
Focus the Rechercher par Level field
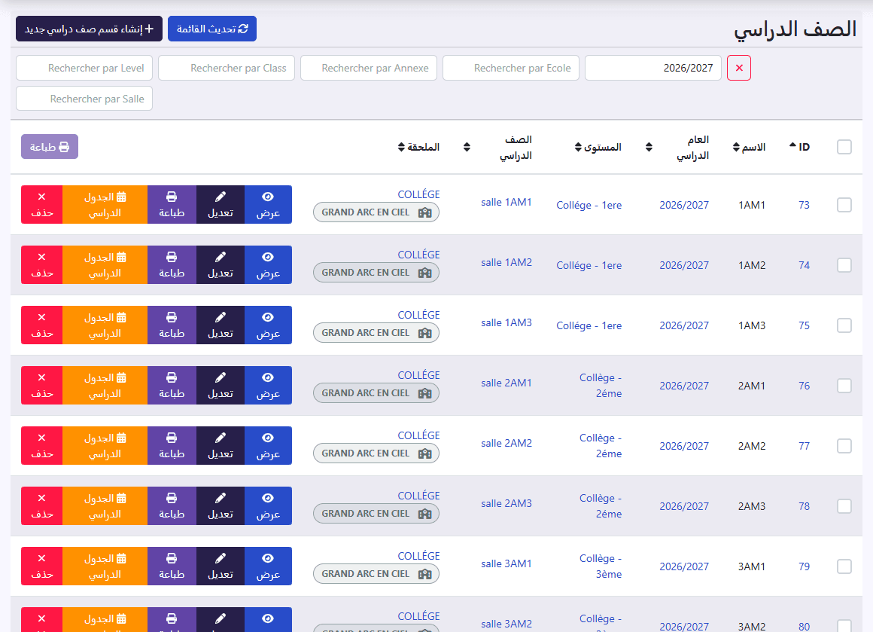click(84, 68)
